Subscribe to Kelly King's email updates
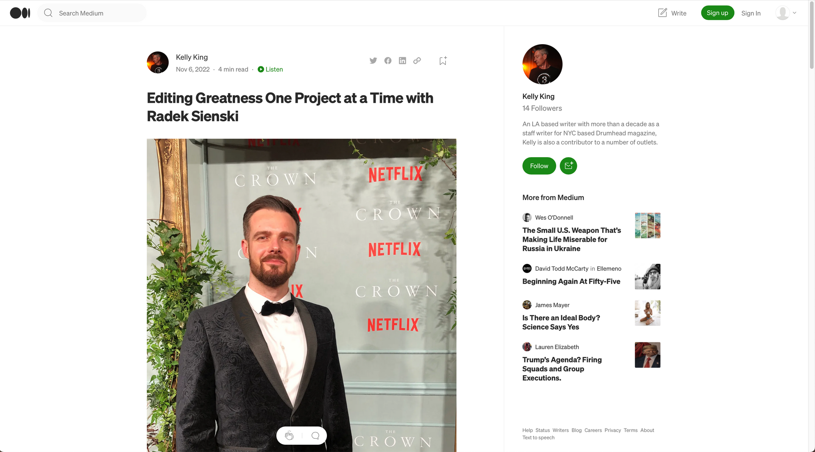Image resolution: width=815 pixels, height=452 pixels. [568, 166]
